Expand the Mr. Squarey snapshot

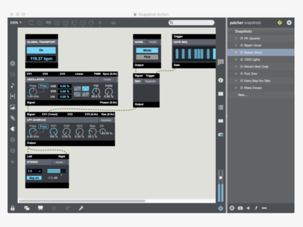[x=236, y=38]
